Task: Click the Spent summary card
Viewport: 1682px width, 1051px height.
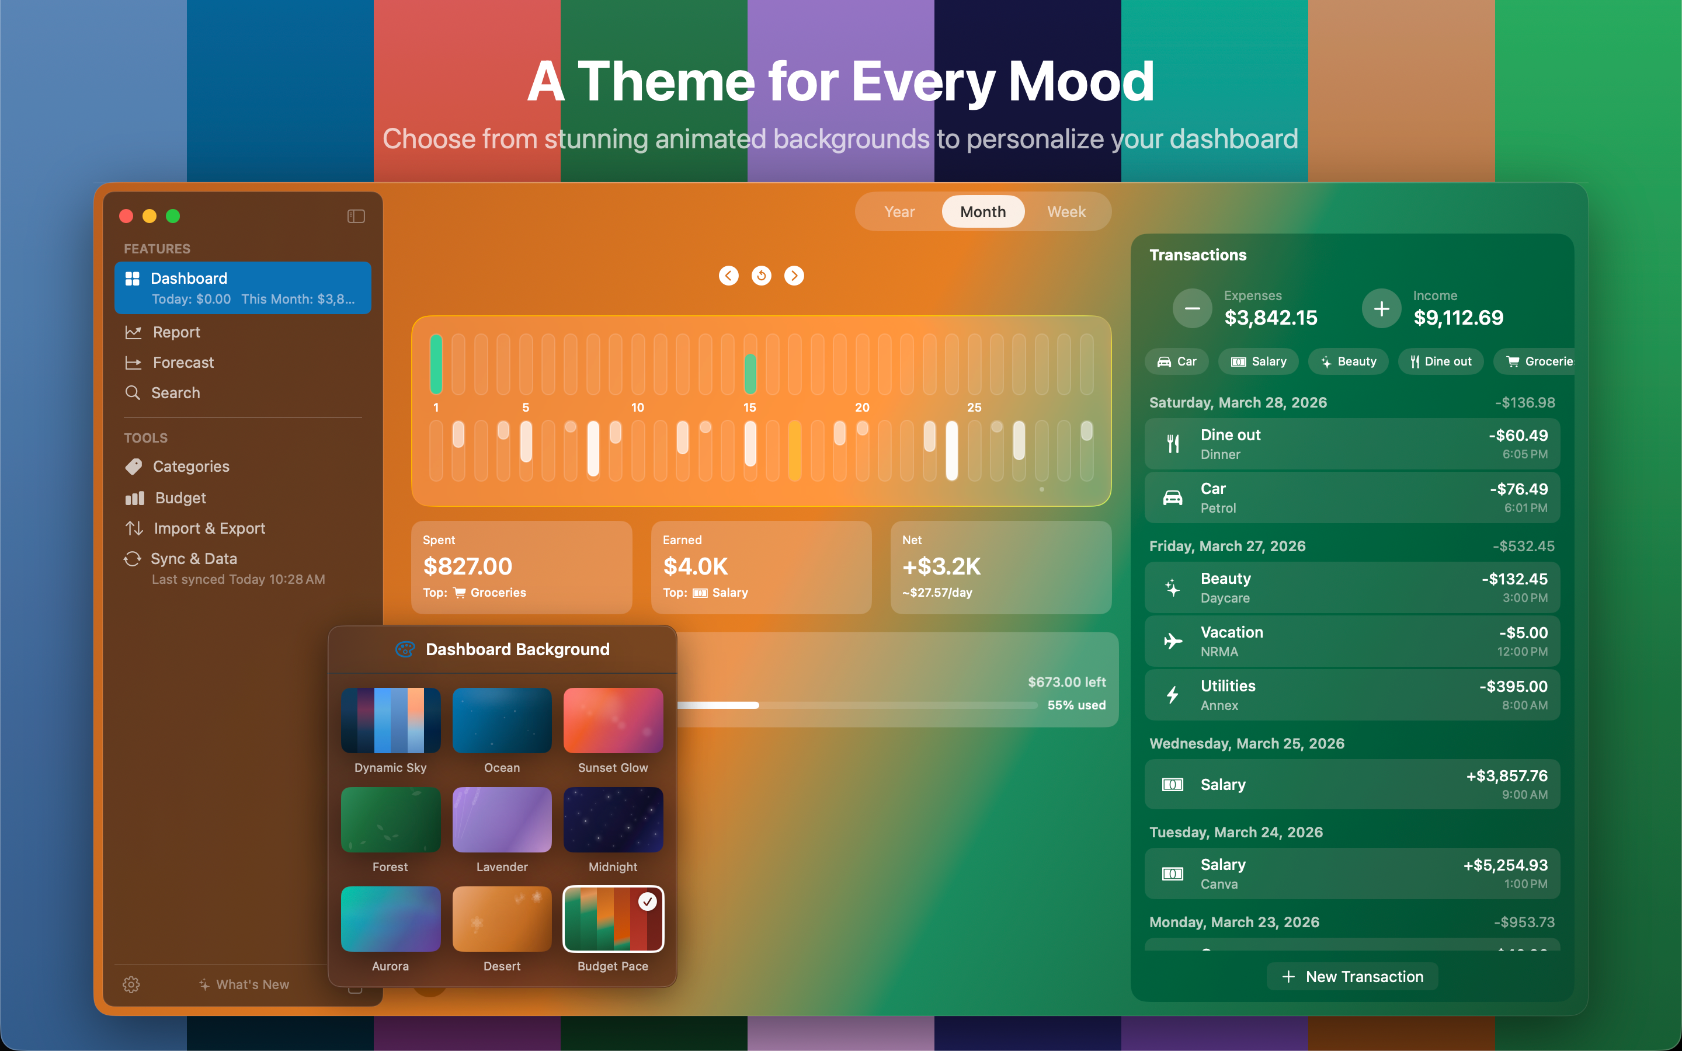Action: click(x=522, y=567)
